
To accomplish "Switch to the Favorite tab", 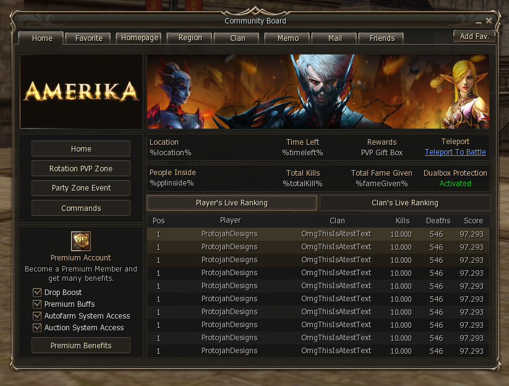I will tap(88, 38).
